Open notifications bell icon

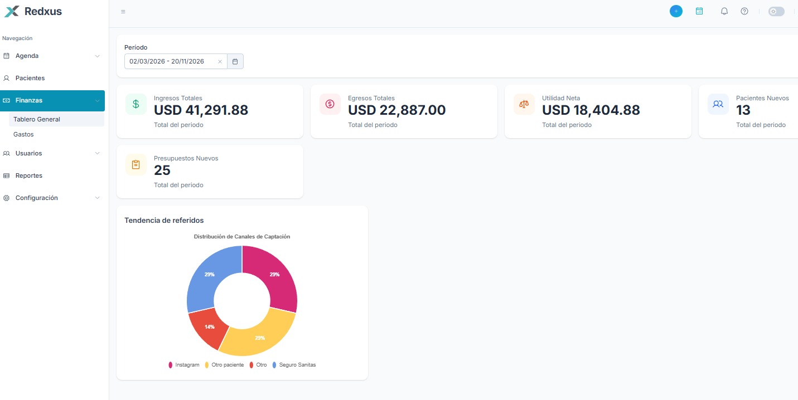724,11
